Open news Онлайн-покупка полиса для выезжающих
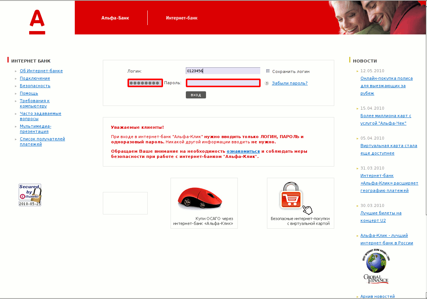Image resolution: width=427 pixels, height=299 pixels. (386, 86)
